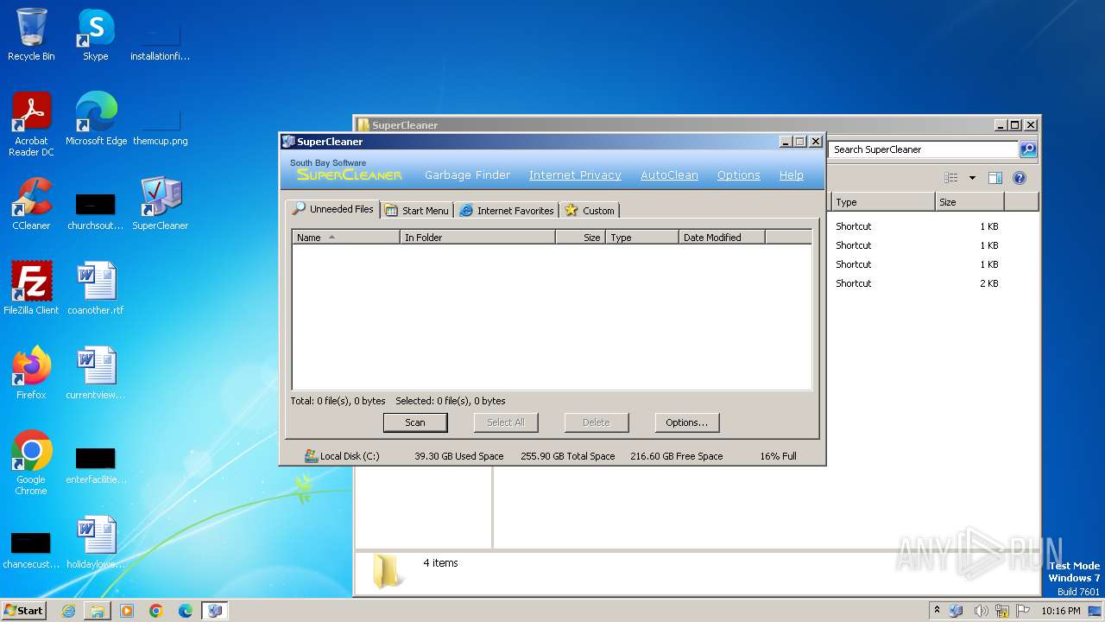Sort list by the In Folder column
The height and width of the screenshot is (622, 1105).
click(x=478, y=237)
